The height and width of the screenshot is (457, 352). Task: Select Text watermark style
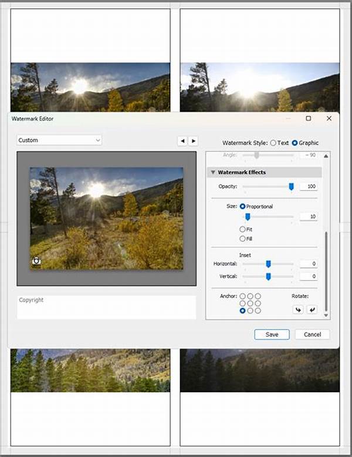[273, 143]
